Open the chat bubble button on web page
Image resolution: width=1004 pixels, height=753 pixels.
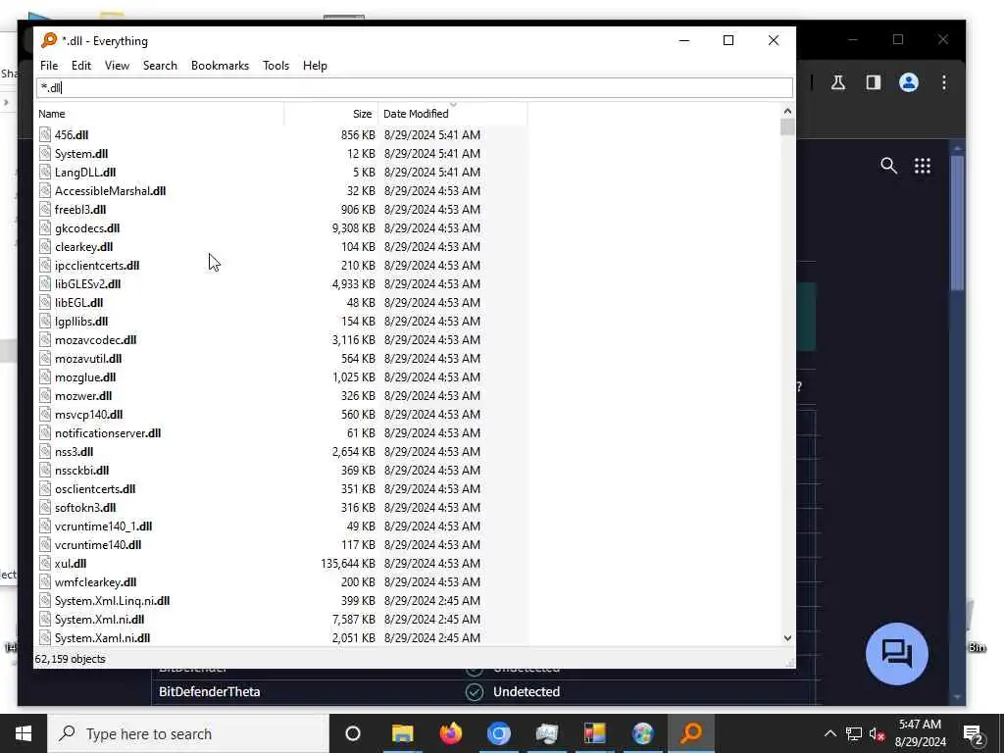[896, 654]
